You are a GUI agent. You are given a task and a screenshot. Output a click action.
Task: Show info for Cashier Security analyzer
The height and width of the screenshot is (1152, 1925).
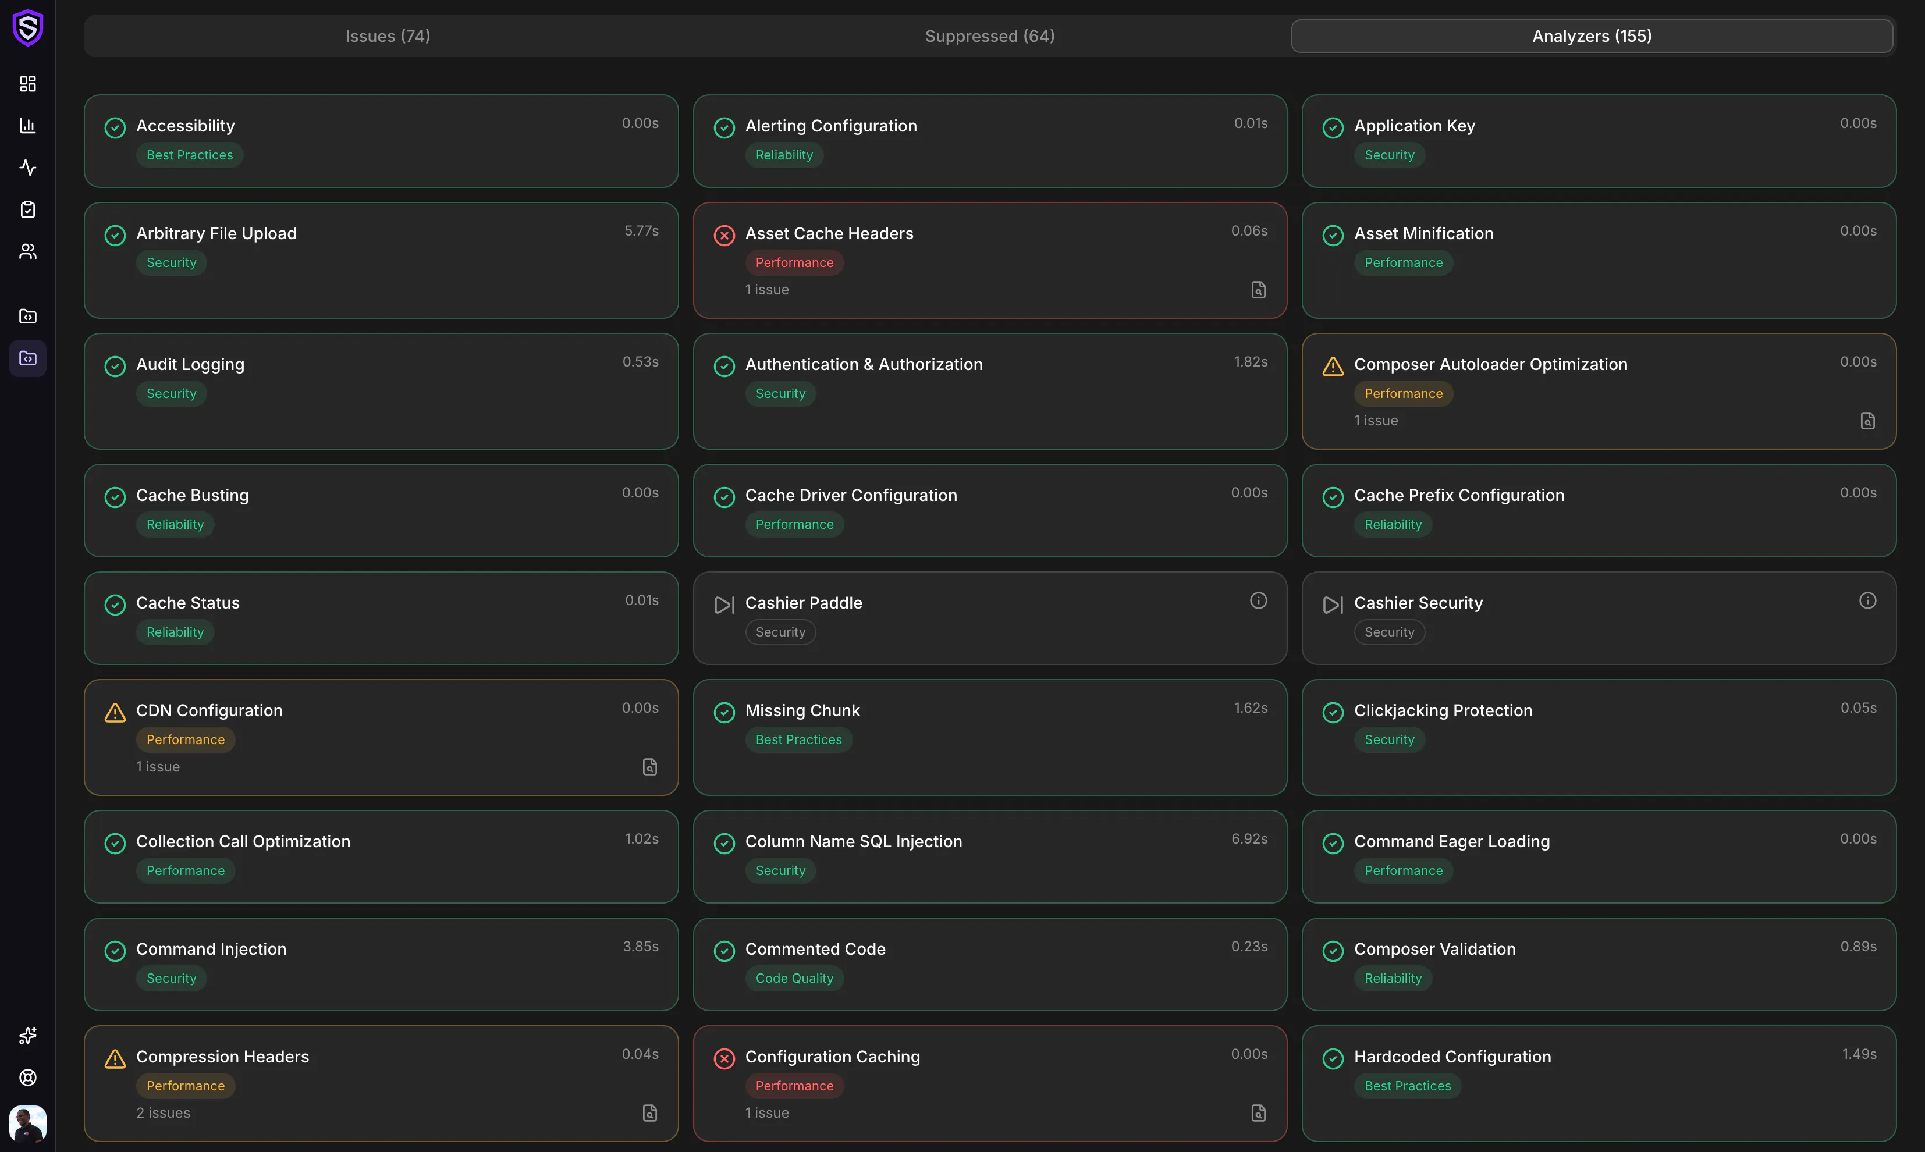pos(1867,601)
